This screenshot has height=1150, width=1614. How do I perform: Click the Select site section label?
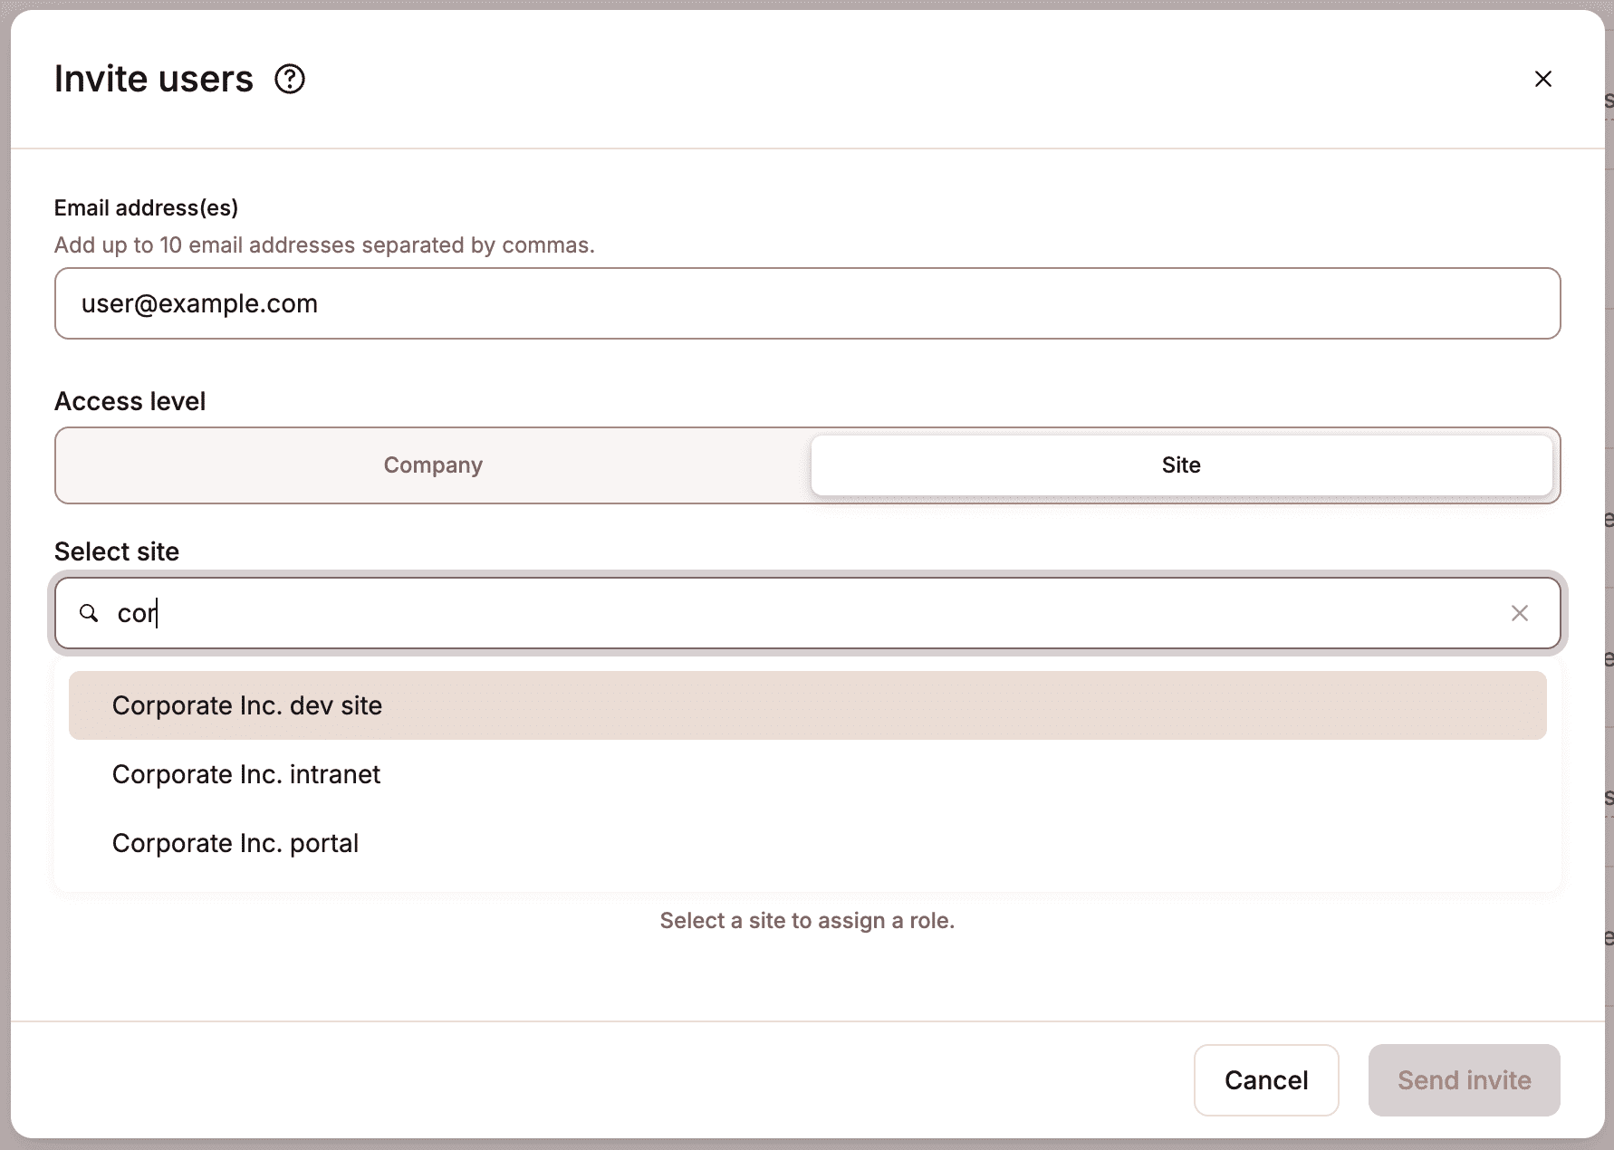[x=116, y=551]
